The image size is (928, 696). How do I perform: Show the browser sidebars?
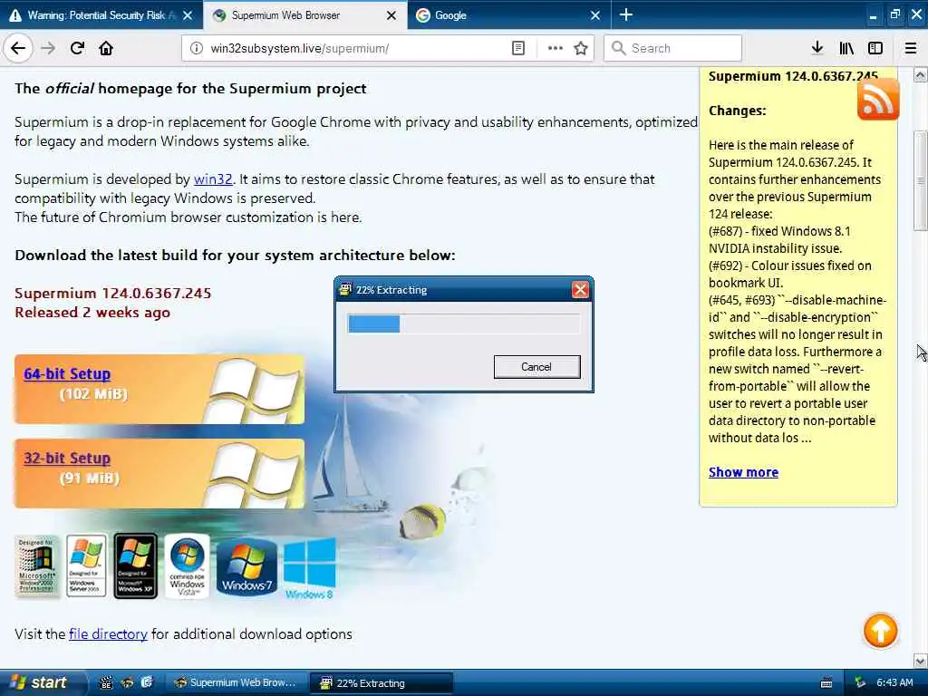pyautogui.click(x=875, y=48)
